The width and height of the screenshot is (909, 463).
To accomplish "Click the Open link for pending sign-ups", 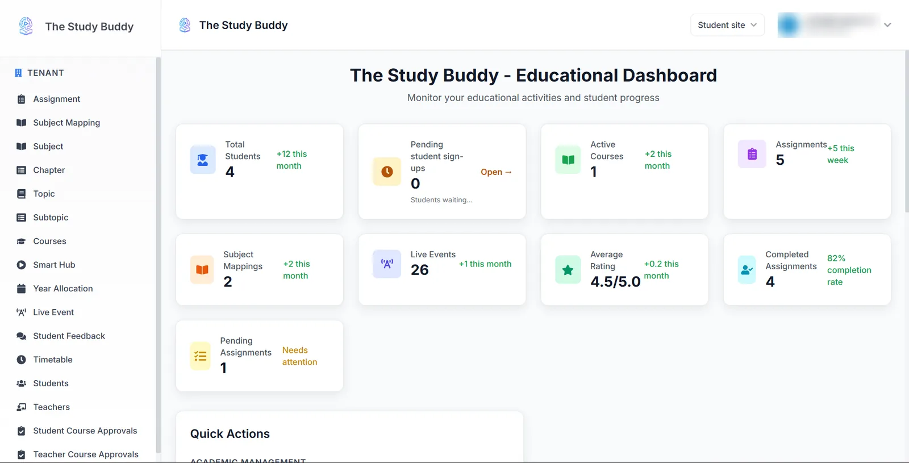I will 496,172.
